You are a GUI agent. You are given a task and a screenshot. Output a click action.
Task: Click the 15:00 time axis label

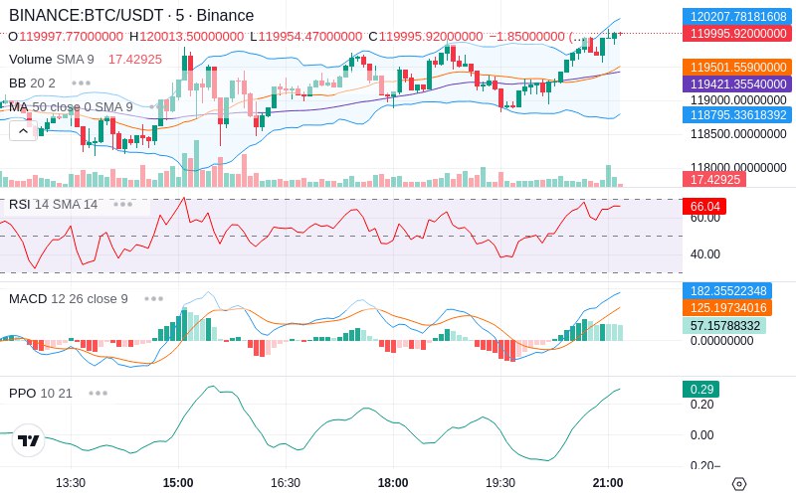pyautogui.click(x=178, y=483)
